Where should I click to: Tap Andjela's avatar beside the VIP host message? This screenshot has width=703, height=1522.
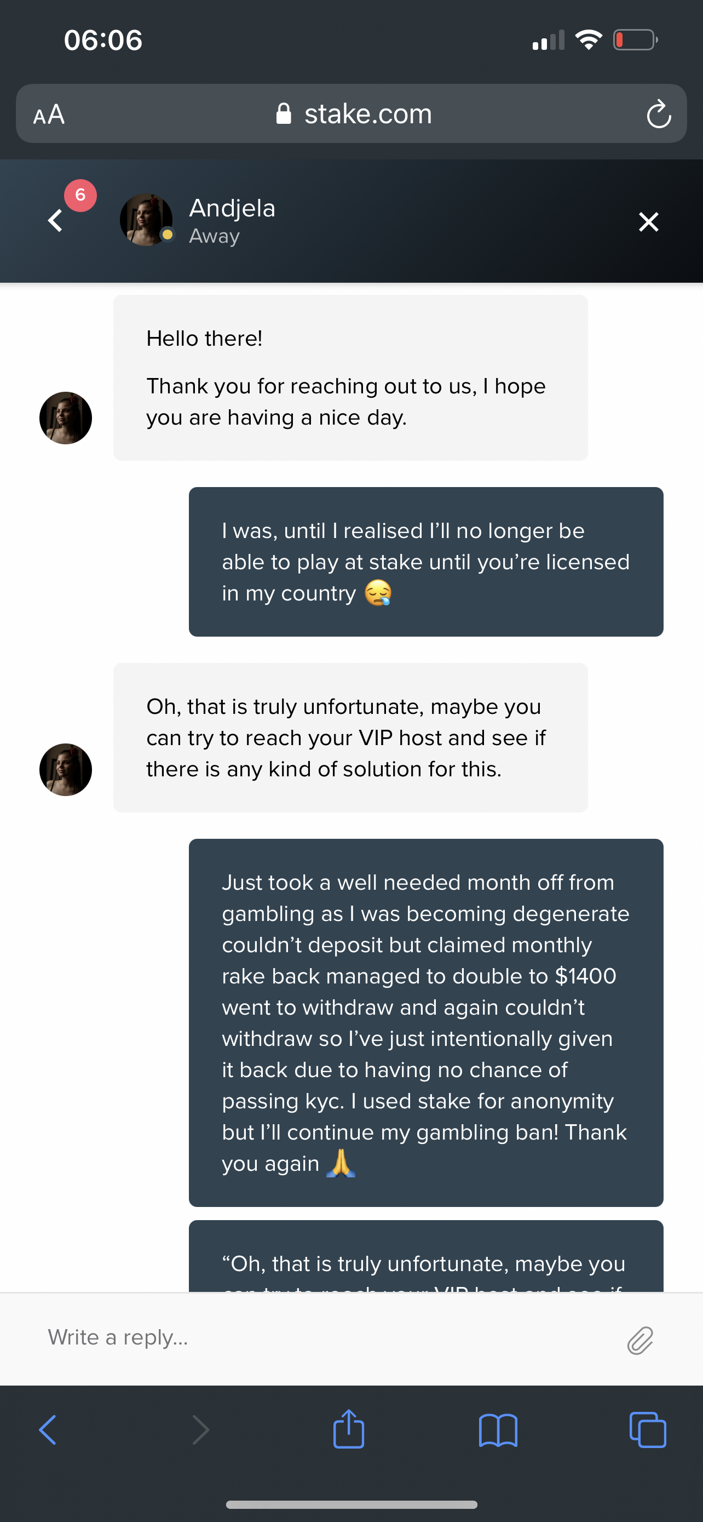[66, 769]
